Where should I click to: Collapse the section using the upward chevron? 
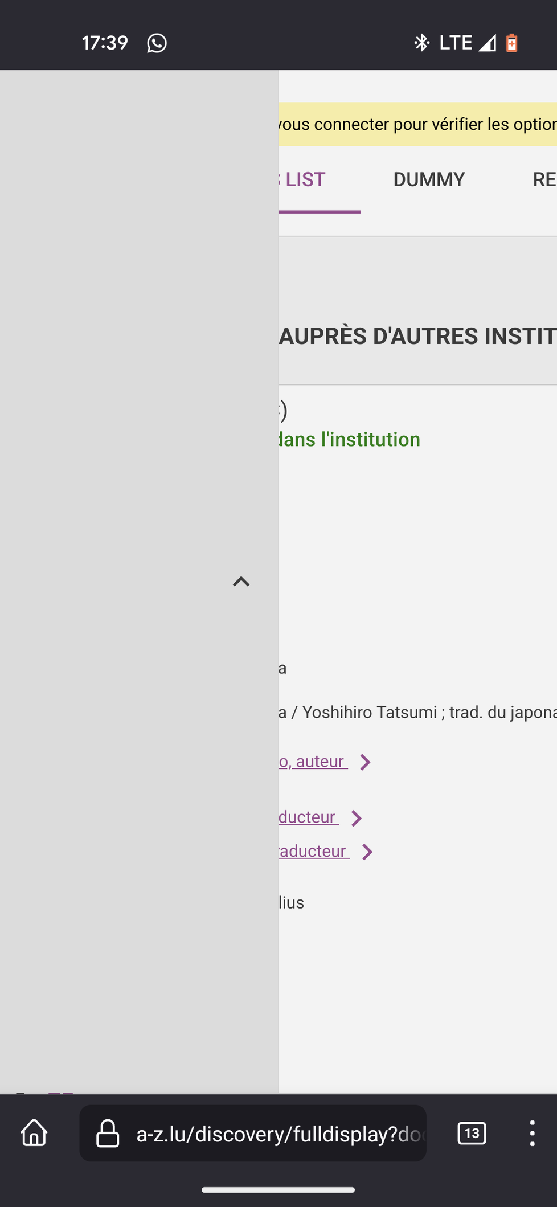241,582
